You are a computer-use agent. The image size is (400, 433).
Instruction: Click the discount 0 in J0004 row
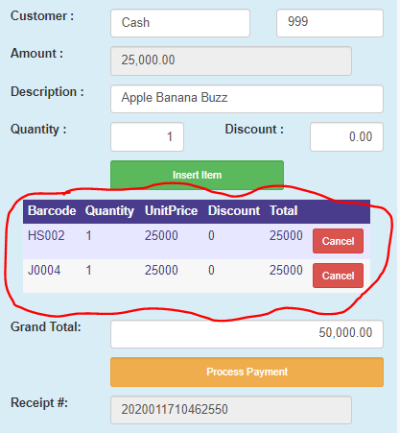(211, 271)
